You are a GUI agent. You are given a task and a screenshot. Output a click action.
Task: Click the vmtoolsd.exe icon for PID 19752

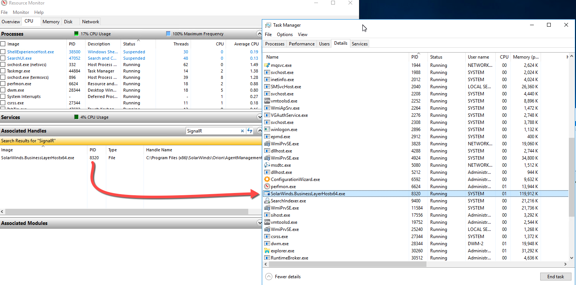tap(267, 222)
